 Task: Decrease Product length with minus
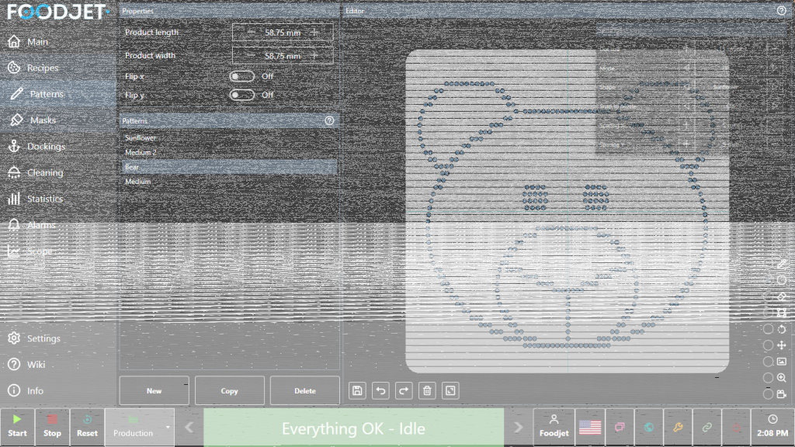[251, 33]
